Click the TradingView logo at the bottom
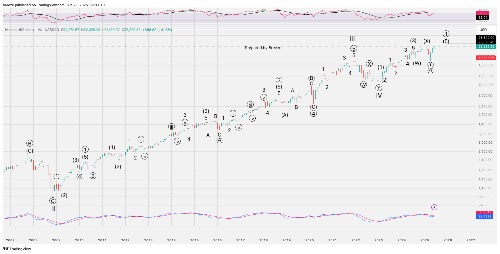 [x=17, y=249]
